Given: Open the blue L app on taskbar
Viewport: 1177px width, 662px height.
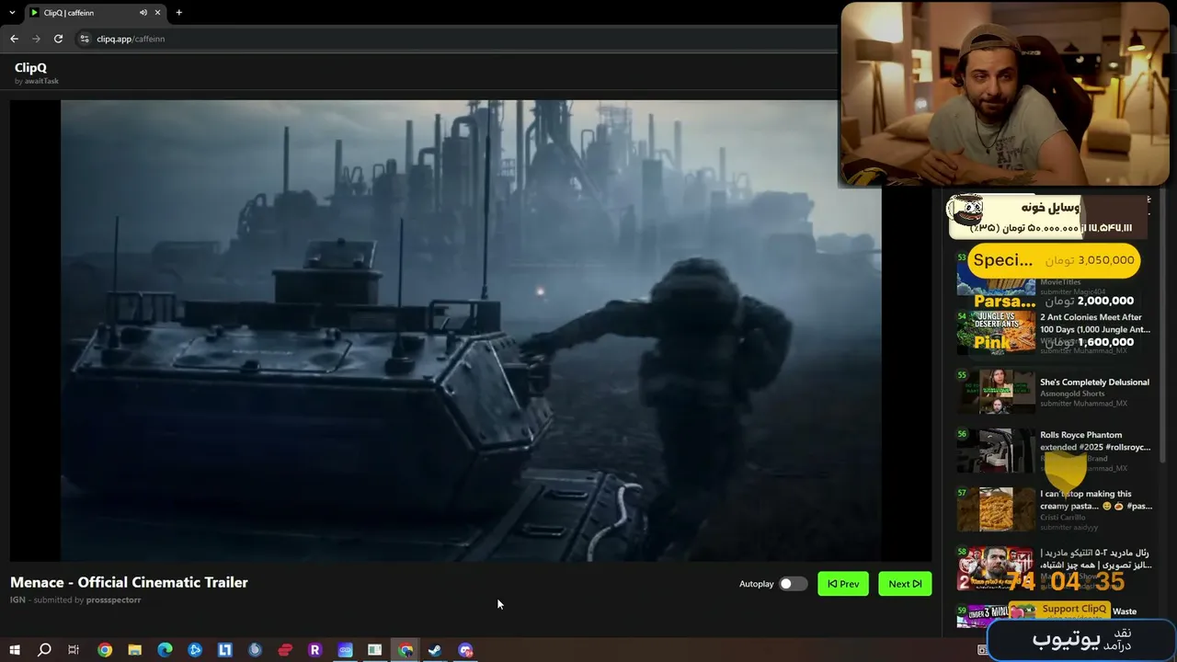Looking at the screenshot, I should pyautogui.click(x=225, y=650).
